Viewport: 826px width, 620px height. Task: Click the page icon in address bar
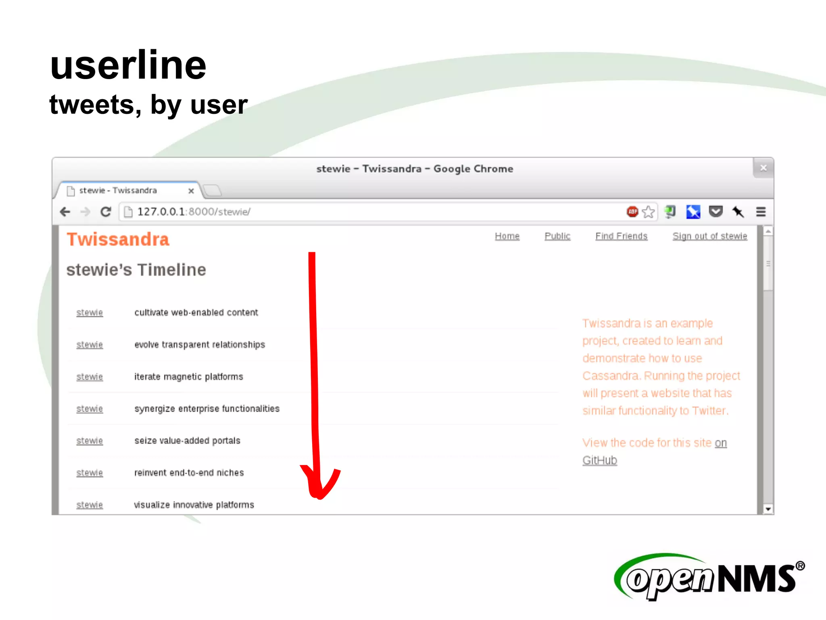click(x=128, y=212)
